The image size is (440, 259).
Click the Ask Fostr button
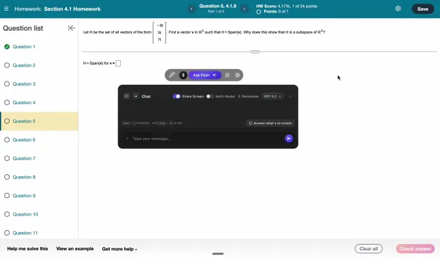[x=205, y=75]
